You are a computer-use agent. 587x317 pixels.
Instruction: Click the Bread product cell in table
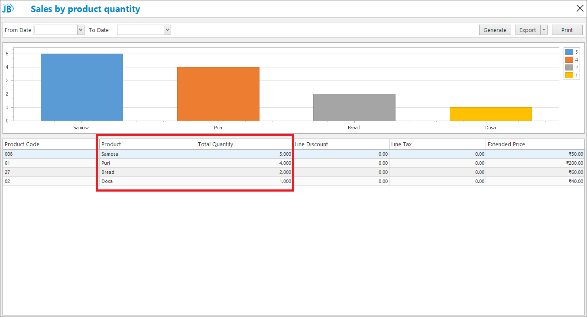pos(148,172)
